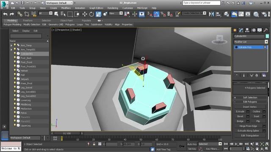
Task: Click Configure Modifier Sets icon
Action: point(264,75)
